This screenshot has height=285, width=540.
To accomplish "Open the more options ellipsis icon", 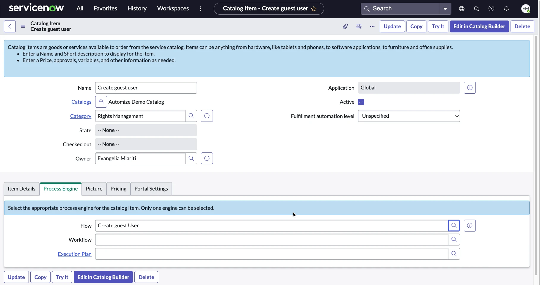I will (x=372, y=26).
